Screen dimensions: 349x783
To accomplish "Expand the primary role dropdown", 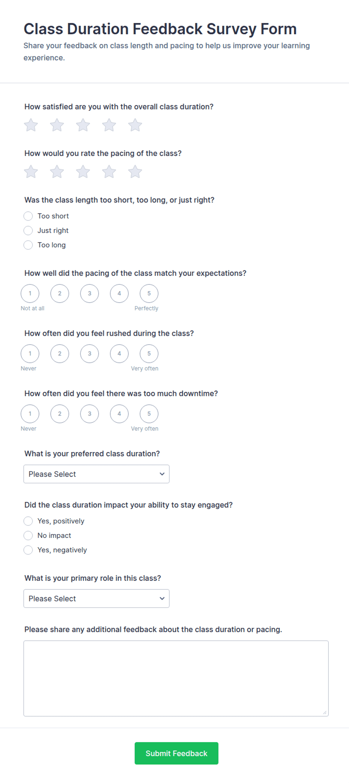I will tap(96, 598).
